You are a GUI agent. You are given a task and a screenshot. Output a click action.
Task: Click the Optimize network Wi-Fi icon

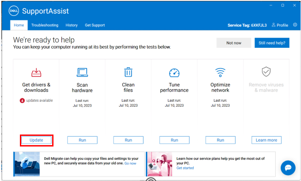click(220, 73)
